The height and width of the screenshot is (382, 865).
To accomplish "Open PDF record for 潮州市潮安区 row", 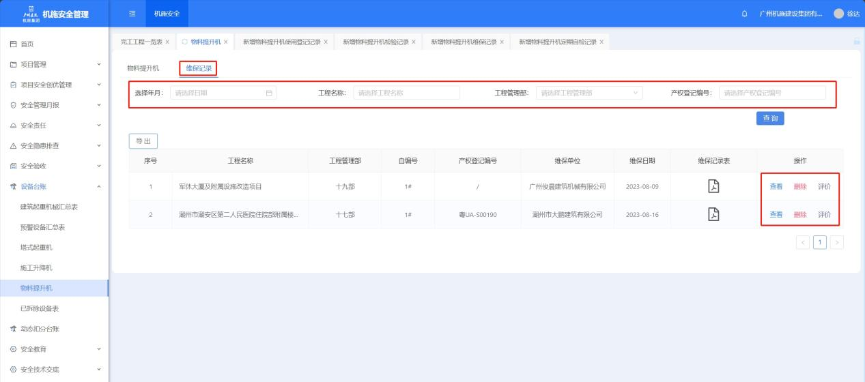I will point(713,214).
